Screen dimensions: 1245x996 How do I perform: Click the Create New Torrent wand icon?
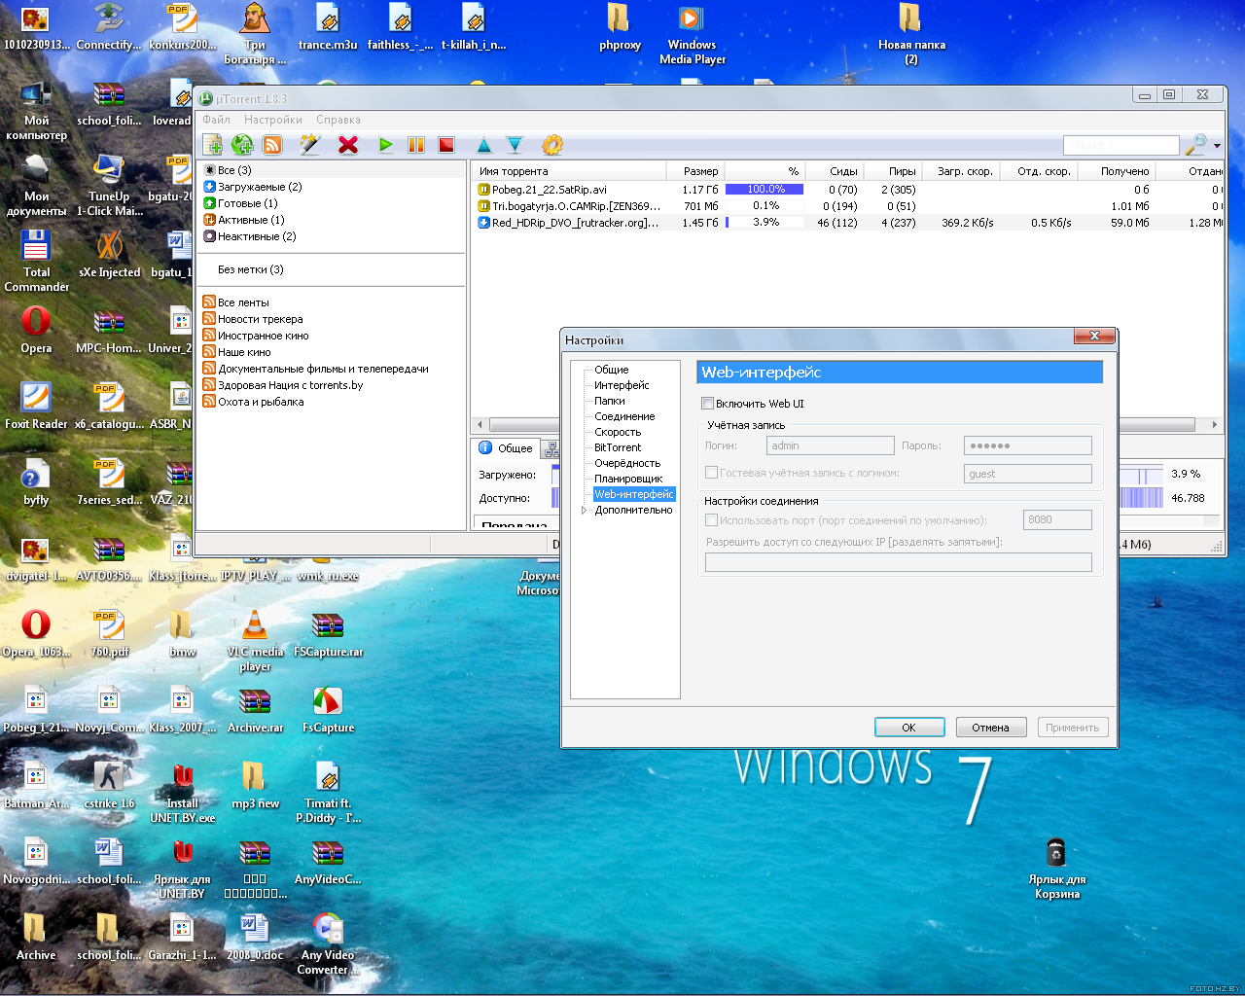click(x=310, y=145)
